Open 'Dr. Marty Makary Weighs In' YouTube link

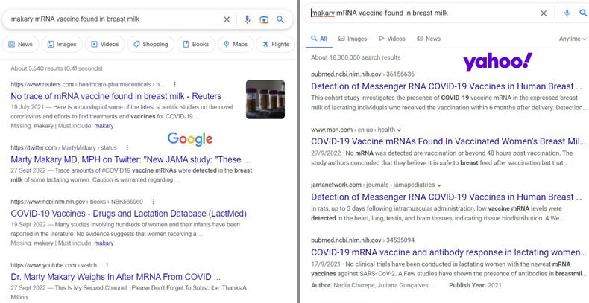[116, 277]
